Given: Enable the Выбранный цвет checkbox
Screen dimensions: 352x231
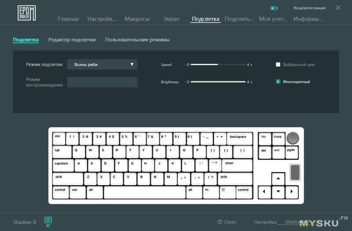Looking at the screenshot, I should pyautogui.click(x=278, y=65).
